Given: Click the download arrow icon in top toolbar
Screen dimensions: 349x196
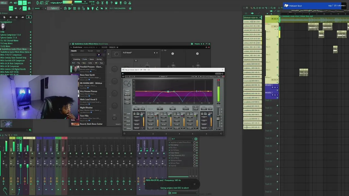Looking at the screenshot, I should (x=130, y=3).
